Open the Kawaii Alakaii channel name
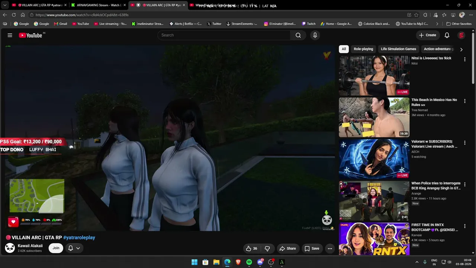 pos(30,246)
